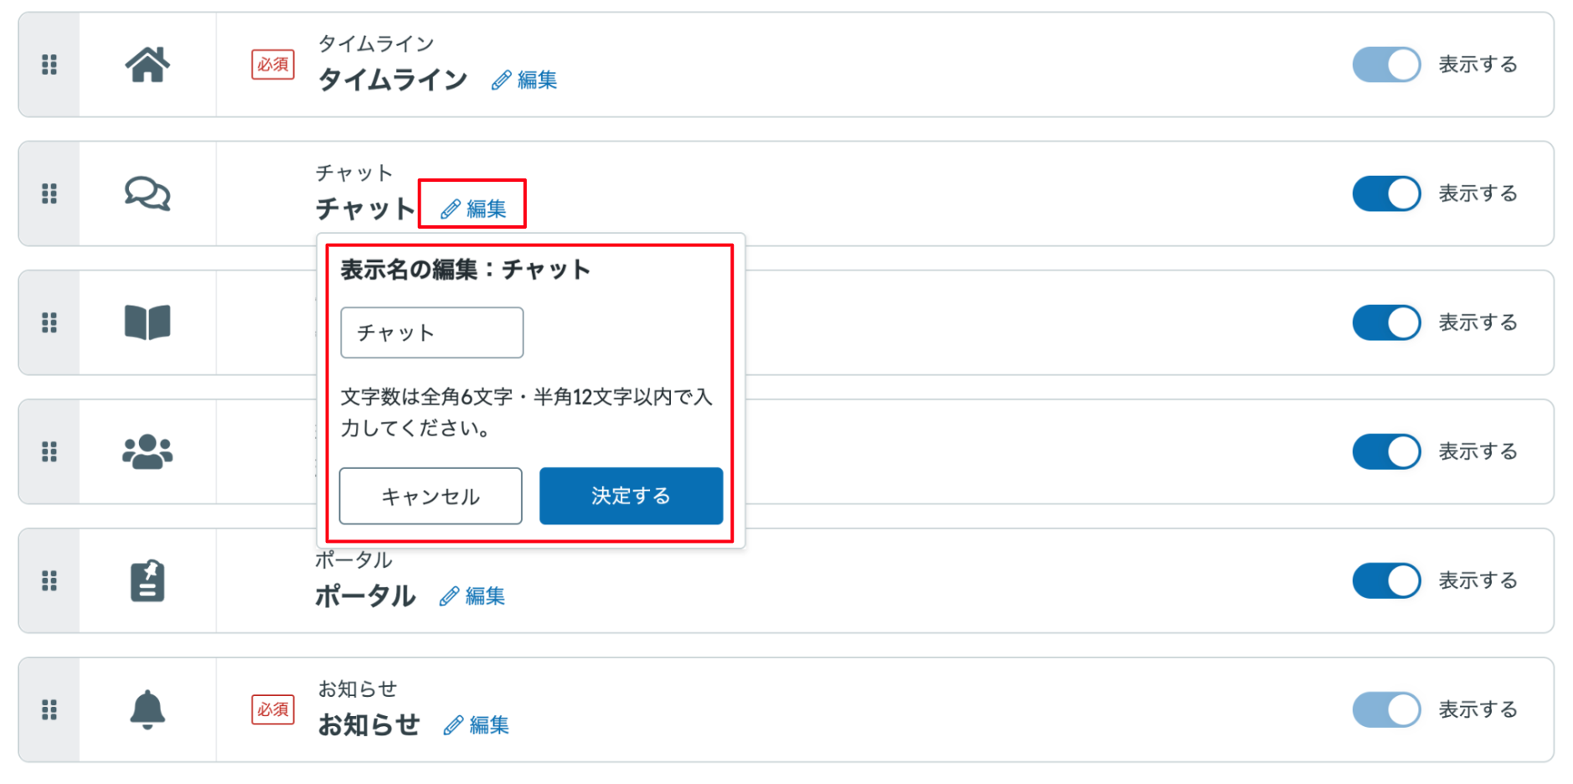Click the people group icon
This screenshot has height=784, width=1573.
(147, 451)
